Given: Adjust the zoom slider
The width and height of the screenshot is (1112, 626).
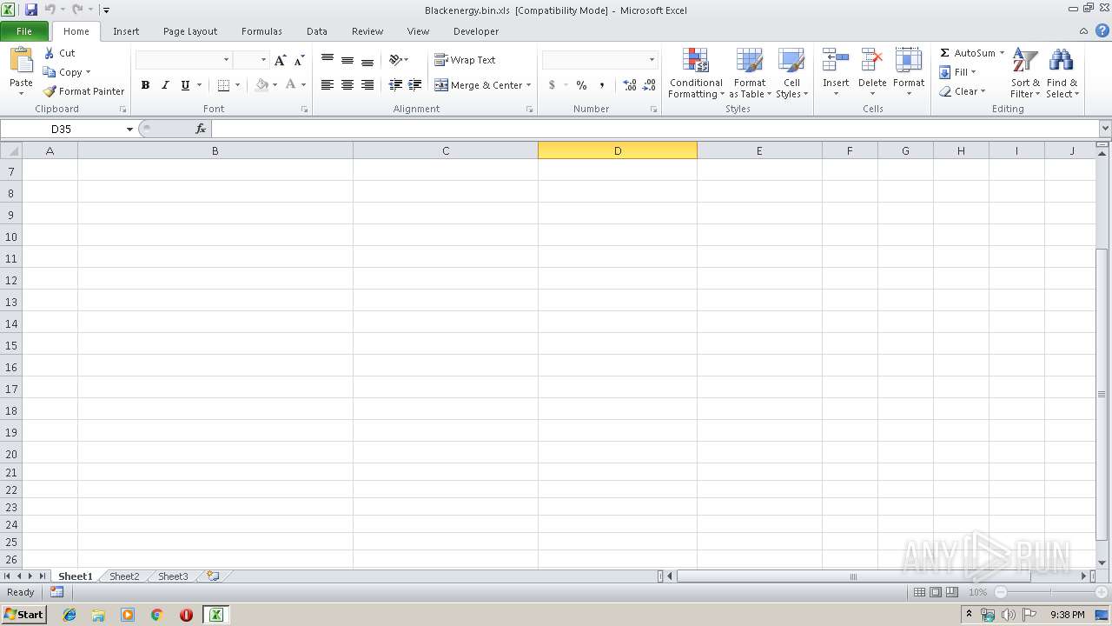Looking at the screenshot, I should pos(1051,592).
